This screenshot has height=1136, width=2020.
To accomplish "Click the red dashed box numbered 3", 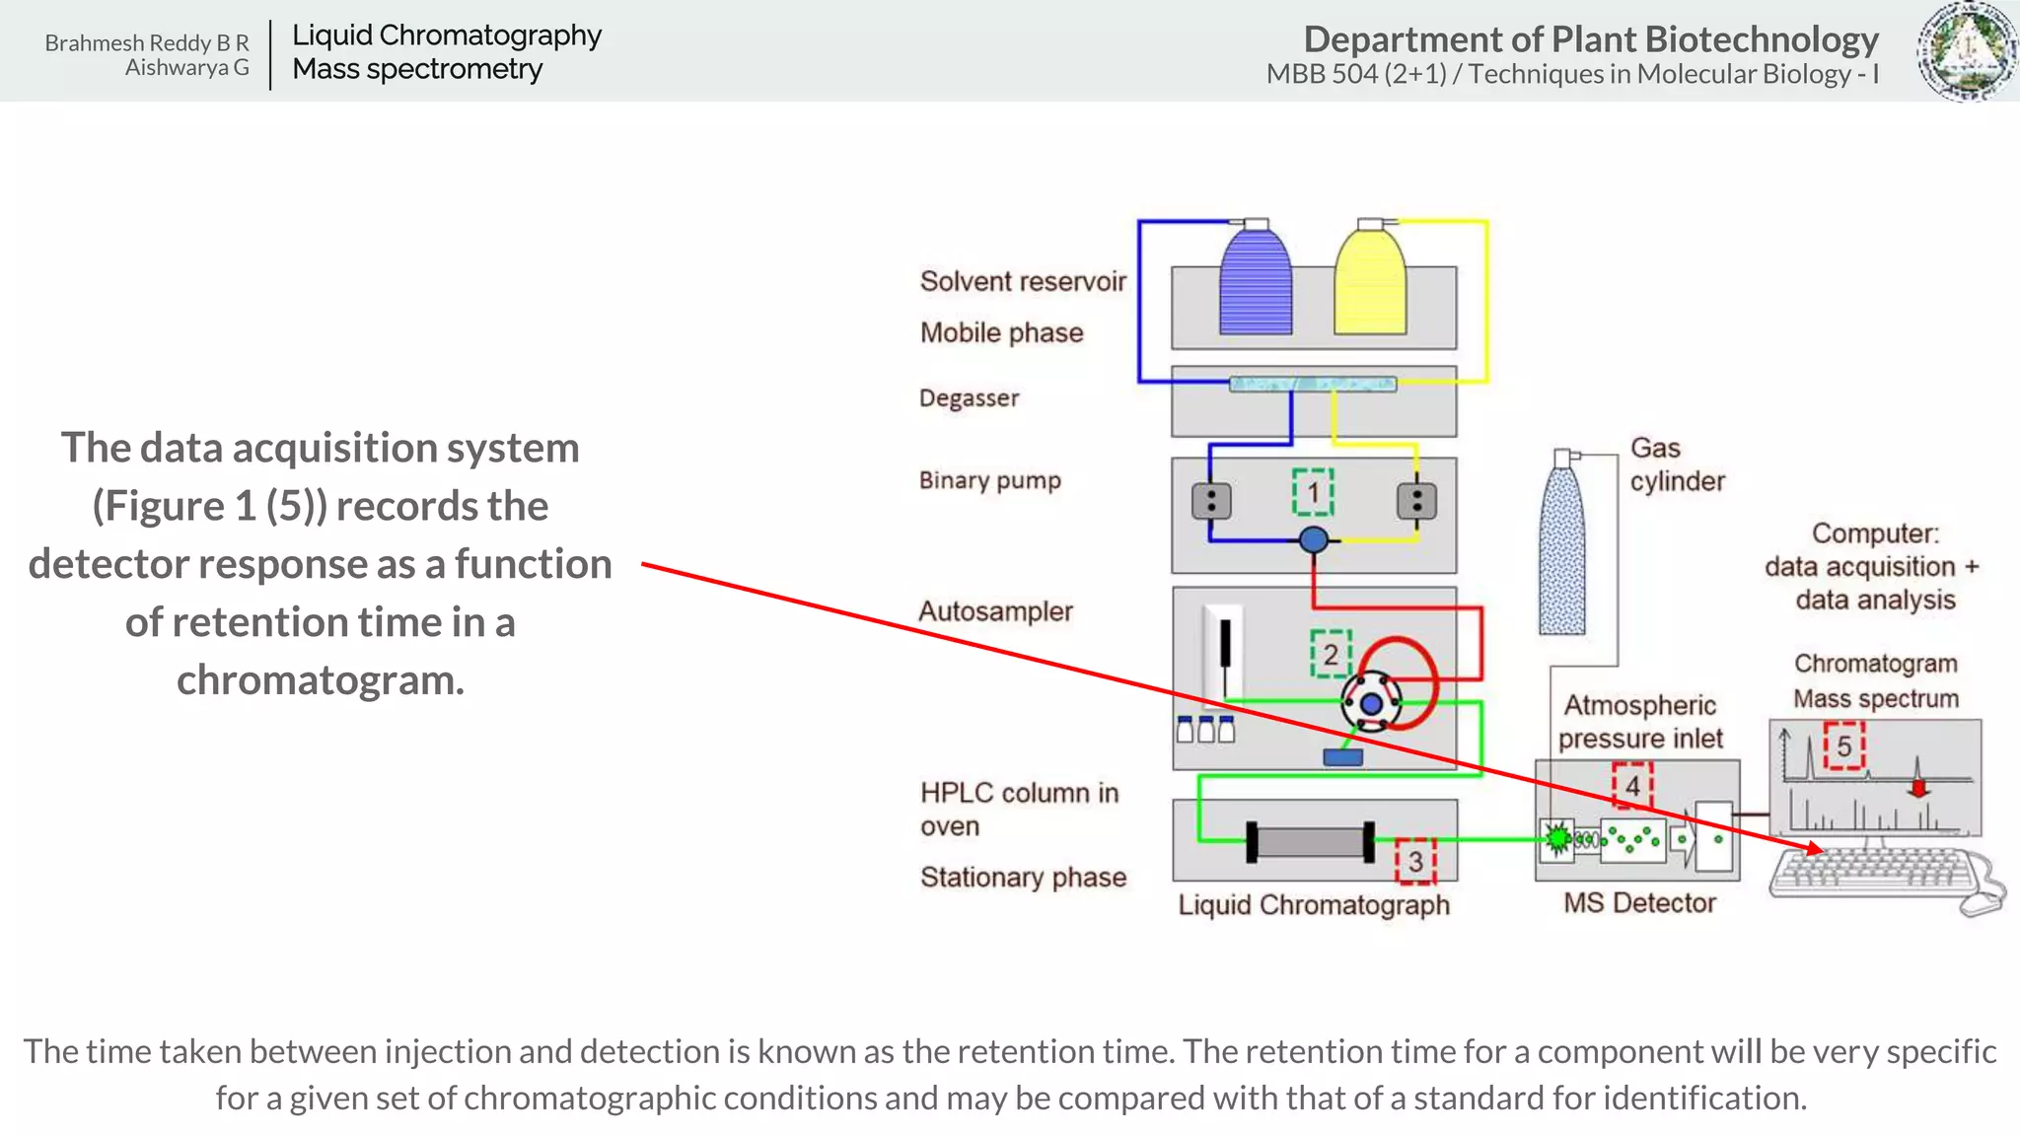I will coord(1415,861).
